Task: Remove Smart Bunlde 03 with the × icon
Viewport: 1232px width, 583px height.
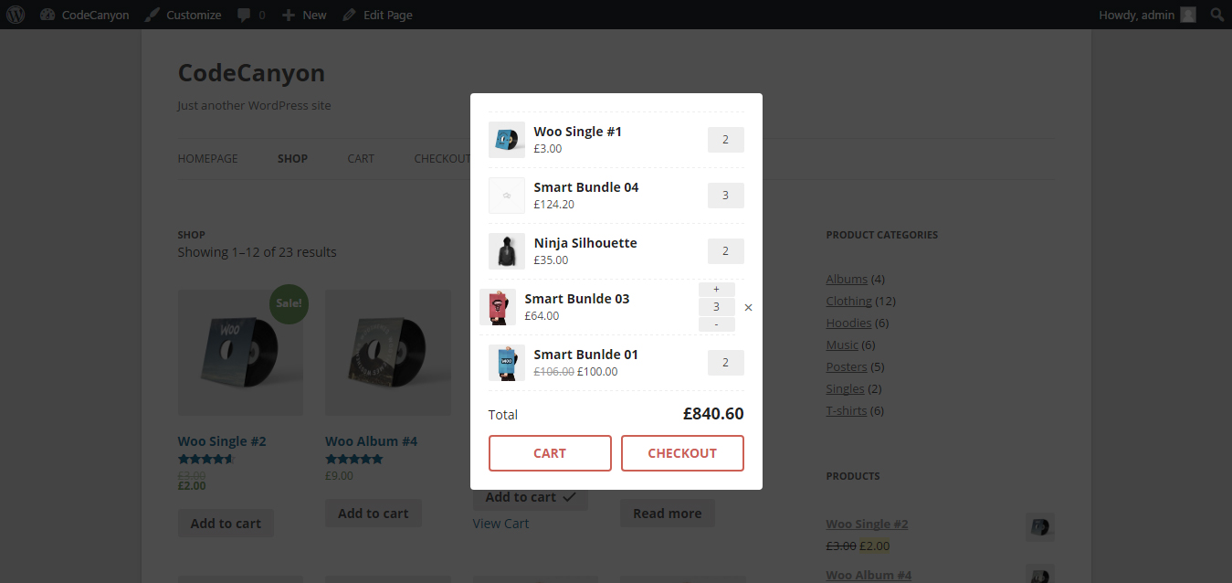Action: [x=749, y=308]
